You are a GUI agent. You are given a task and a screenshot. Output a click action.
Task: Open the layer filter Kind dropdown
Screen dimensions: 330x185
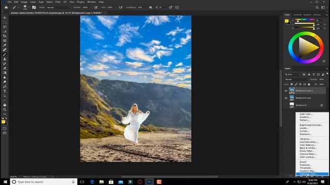293,75
